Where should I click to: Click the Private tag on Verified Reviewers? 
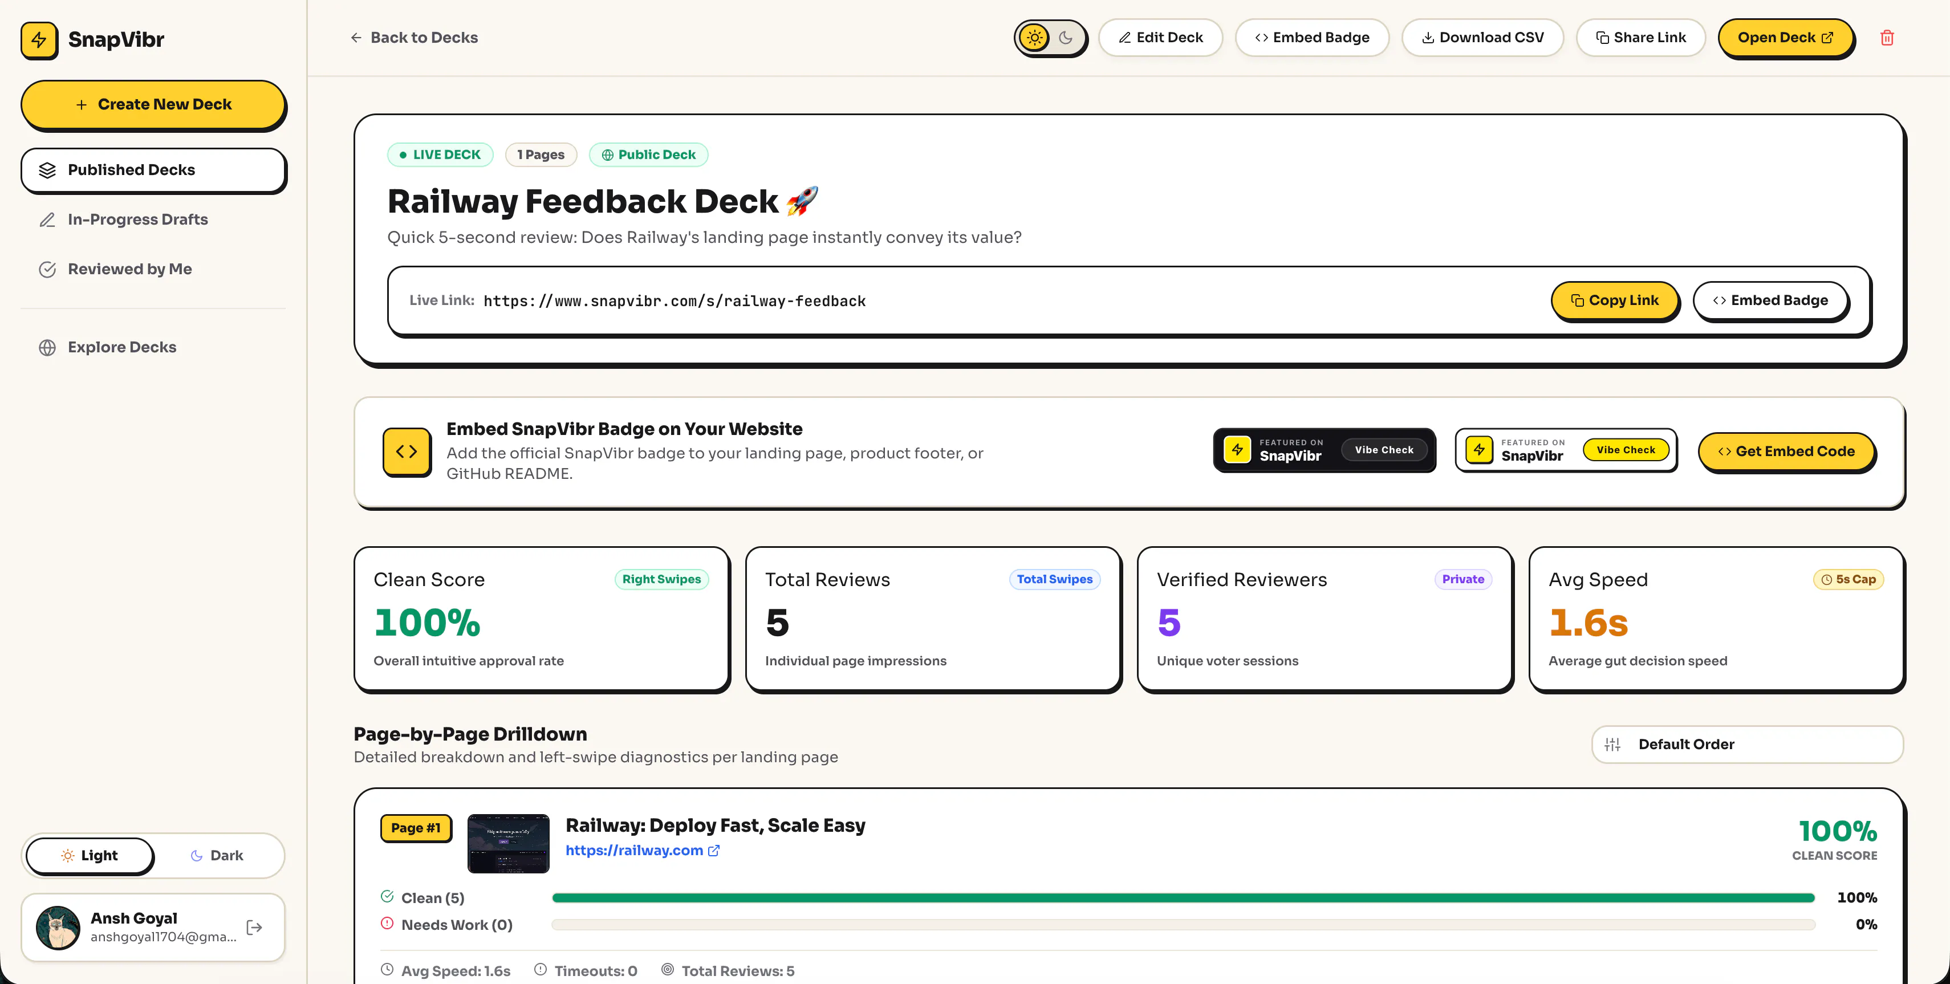click(x=1462, y=580)
